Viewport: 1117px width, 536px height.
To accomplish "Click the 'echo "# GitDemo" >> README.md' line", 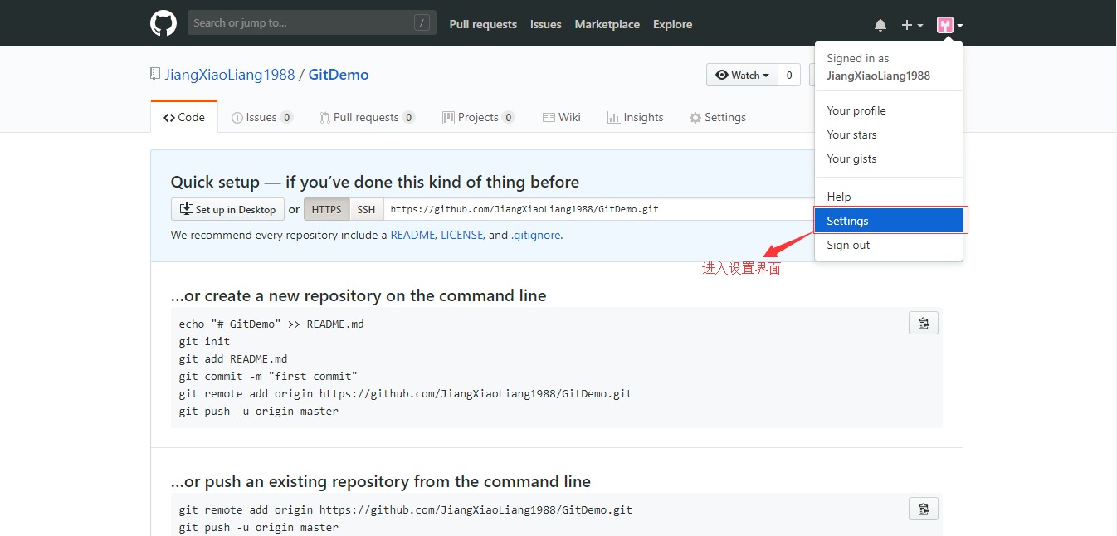I will pos(271,324).
